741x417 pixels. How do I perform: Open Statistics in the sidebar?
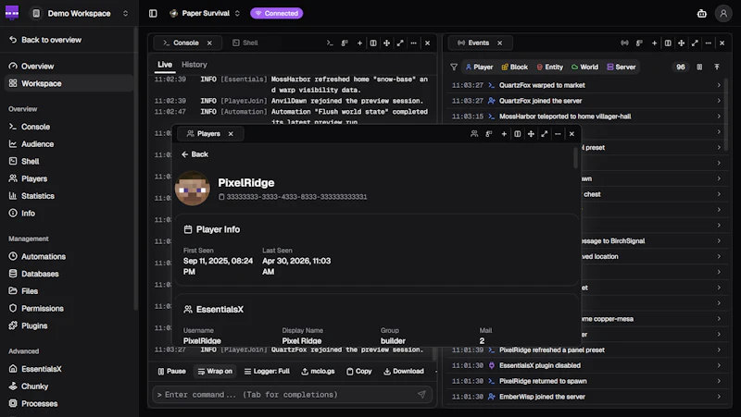(69, 196)
